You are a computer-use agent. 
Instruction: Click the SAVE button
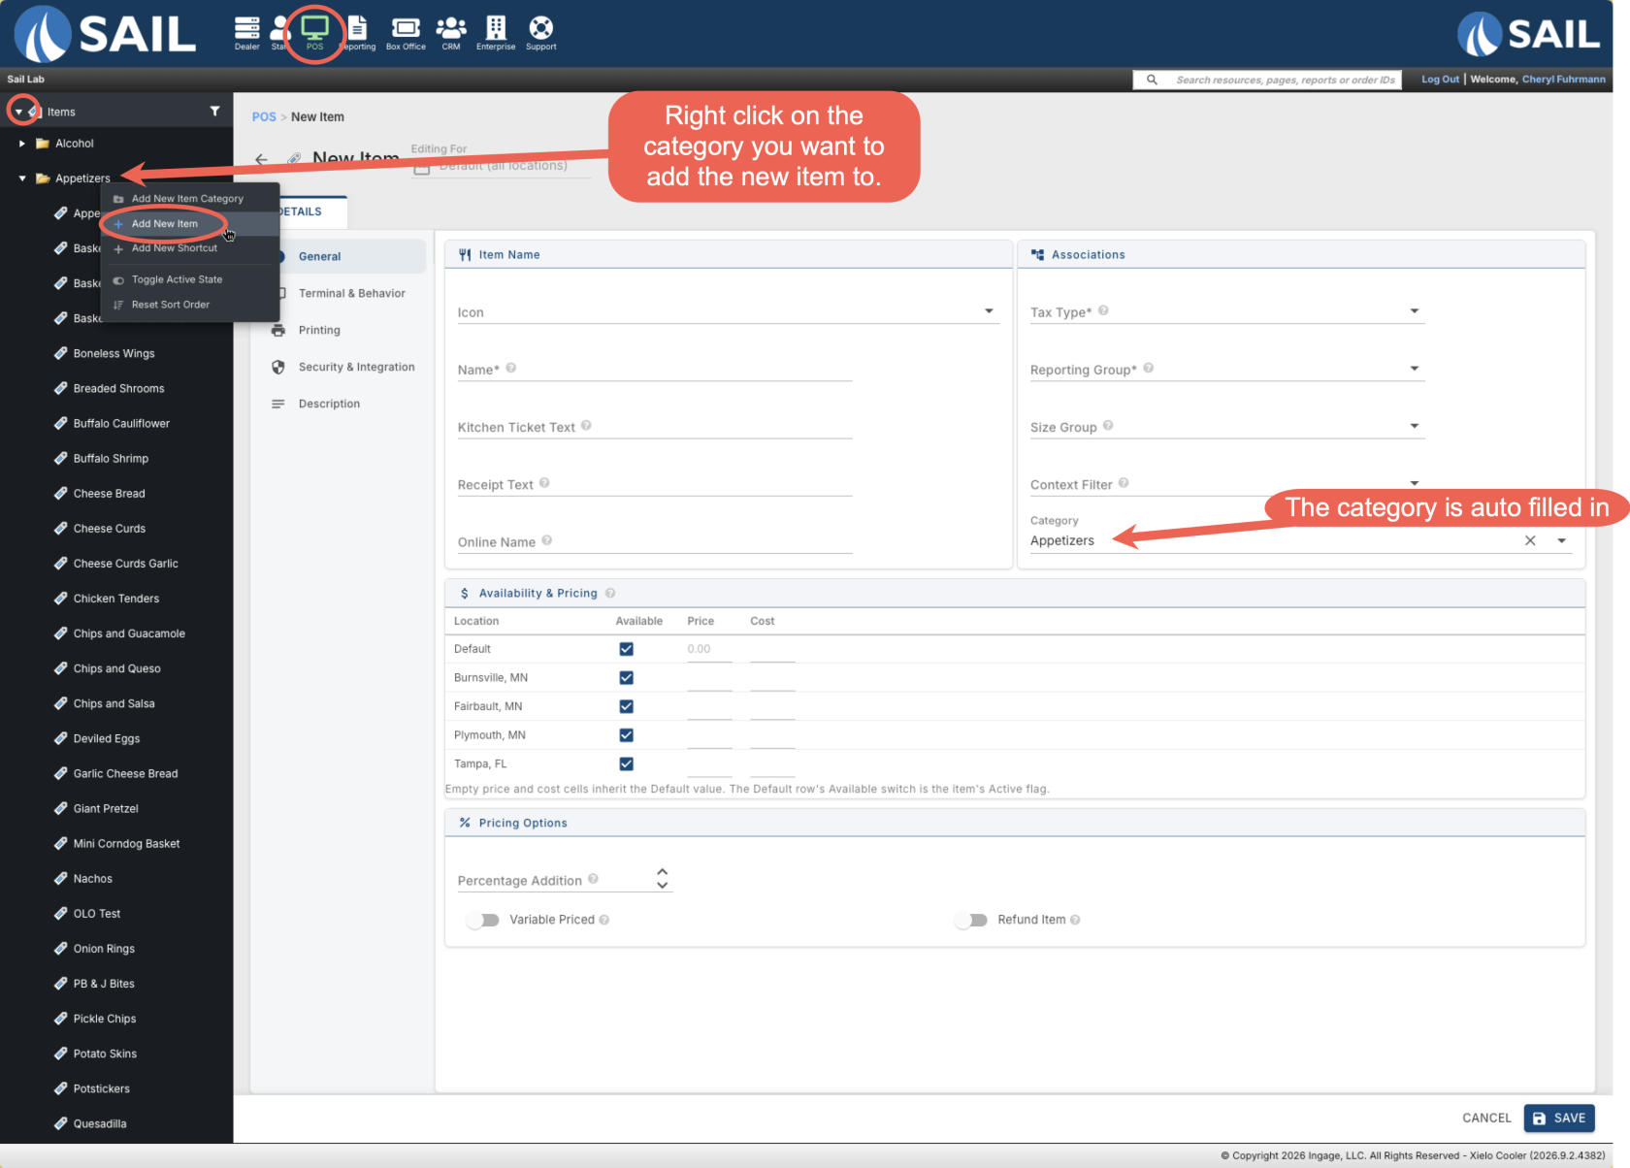1559,1119
